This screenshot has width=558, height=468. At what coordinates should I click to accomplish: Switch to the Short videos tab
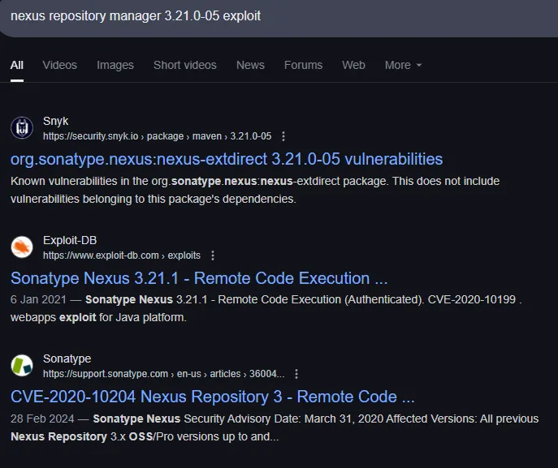tap(184, 65)
